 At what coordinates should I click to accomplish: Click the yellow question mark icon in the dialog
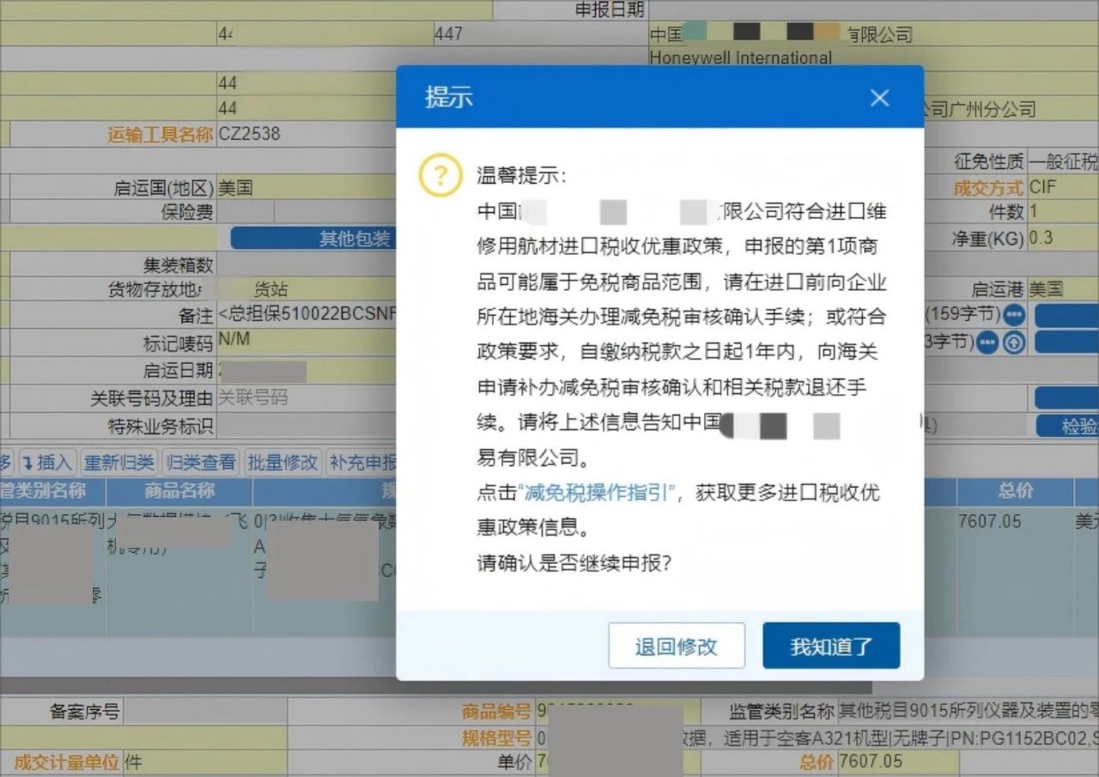coord(440,175)
